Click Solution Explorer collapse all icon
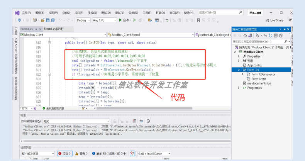This screenshot has height=161, width=305. [x=276, y=36]
